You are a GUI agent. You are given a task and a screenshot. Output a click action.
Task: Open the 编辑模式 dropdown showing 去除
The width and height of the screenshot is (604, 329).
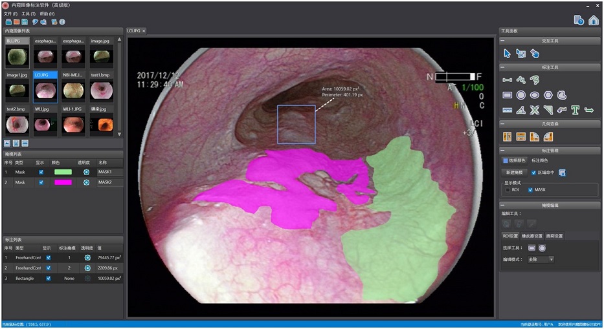pos(541,259)
